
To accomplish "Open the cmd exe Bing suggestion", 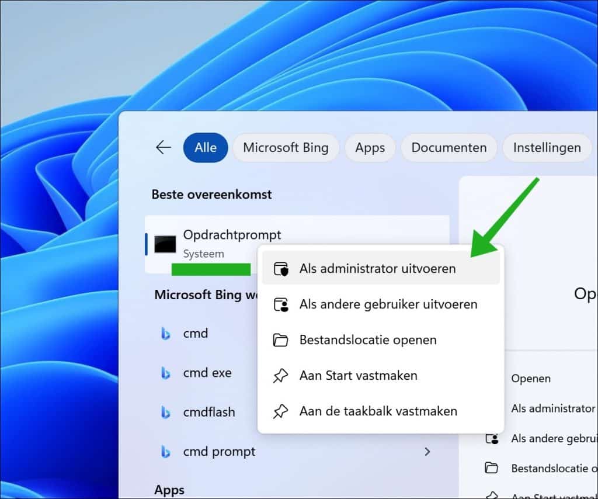I will pyautogui.click(x=208, y=373).
